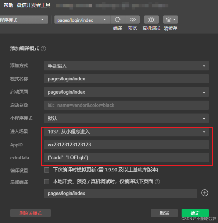Click the 模式名称 input field
This screenshot has height=223, width=218.
pos(126,79)
